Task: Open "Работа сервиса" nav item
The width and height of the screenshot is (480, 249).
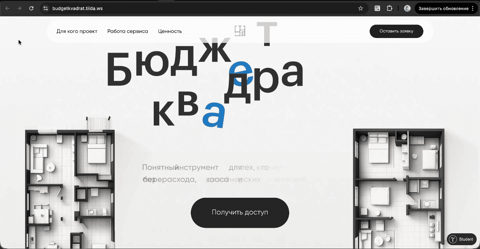Action: pos(128,31)
